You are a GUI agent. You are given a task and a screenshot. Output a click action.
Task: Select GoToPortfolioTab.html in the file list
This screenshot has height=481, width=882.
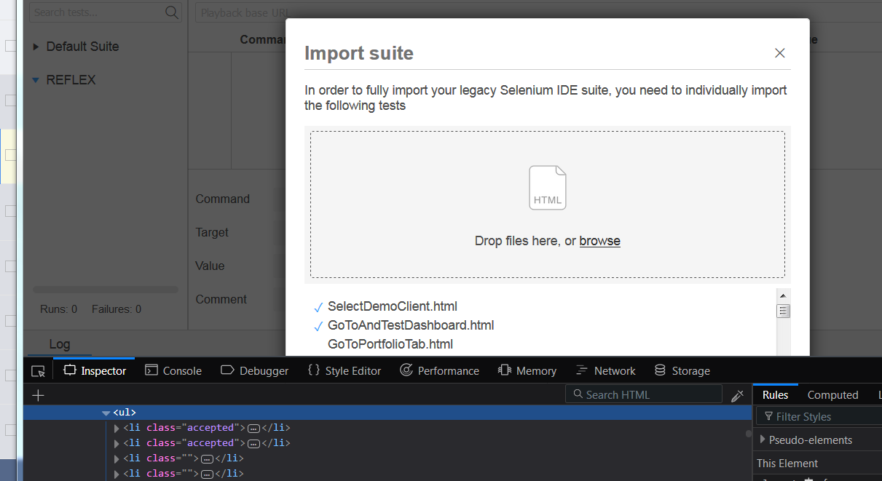tap(390, 344)
